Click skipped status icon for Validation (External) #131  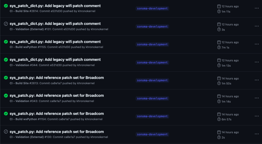click(6, 24)
